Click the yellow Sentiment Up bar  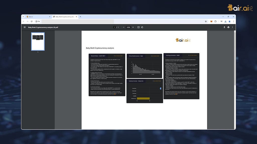point(143,98)
